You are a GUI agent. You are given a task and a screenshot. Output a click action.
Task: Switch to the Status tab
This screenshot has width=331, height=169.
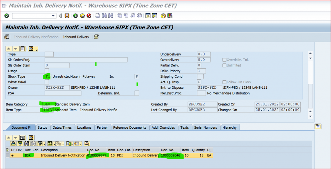tap(42, 127)
